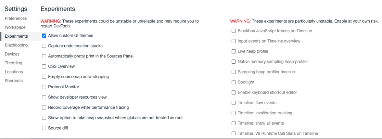382x139 pixels.
Task: Enable Source diff experiment
Action: pyautogui.click(x=44, y=128)
